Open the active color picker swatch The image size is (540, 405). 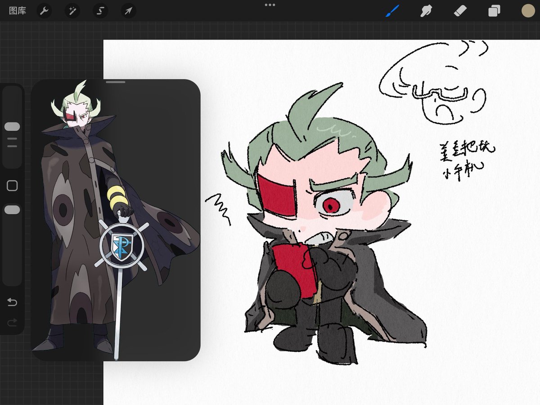pyautogui.click(x=528, y=11)
